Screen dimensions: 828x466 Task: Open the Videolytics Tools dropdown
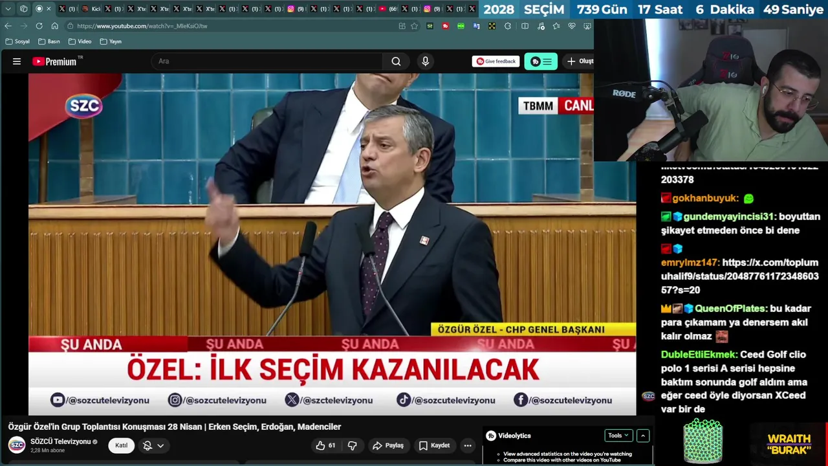click(618, 436)
